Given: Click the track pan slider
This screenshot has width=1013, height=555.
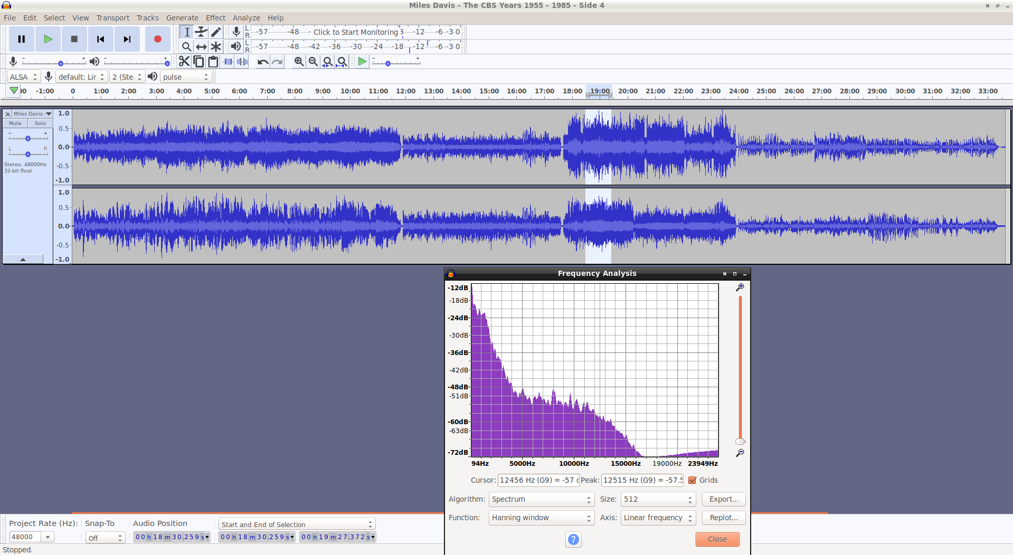Looking at the screenshot, I should [x=28, y=154].
